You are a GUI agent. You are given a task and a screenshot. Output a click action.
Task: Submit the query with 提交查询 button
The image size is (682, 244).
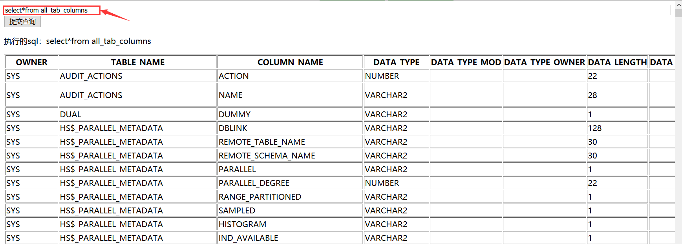click(22, 22)
